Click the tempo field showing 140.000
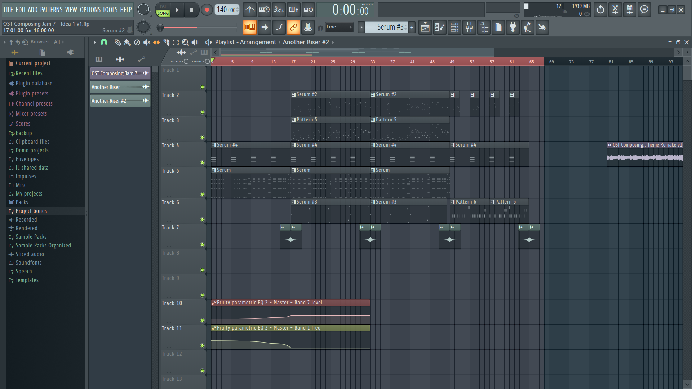This screenshot has height=389, width=692. (x=227, y=10)
